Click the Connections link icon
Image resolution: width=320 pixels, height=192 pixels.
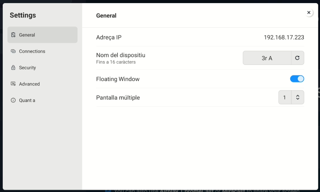point(13,51)
